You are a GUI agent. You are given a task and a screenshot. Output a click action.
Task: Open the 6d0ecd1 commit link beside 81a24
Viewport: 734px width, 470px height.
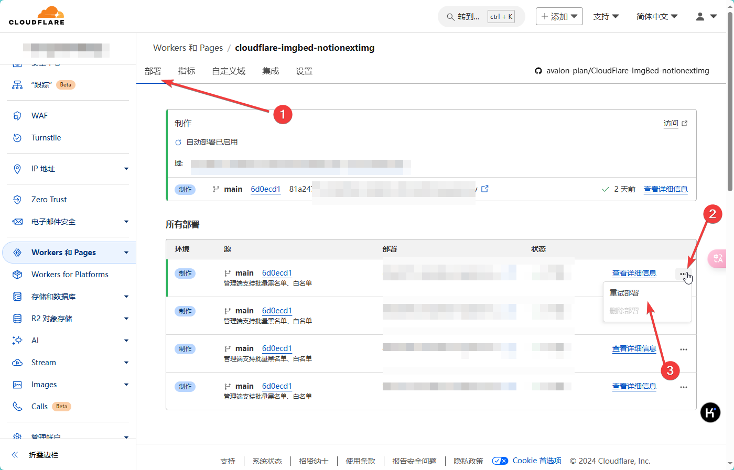point(266,189)
